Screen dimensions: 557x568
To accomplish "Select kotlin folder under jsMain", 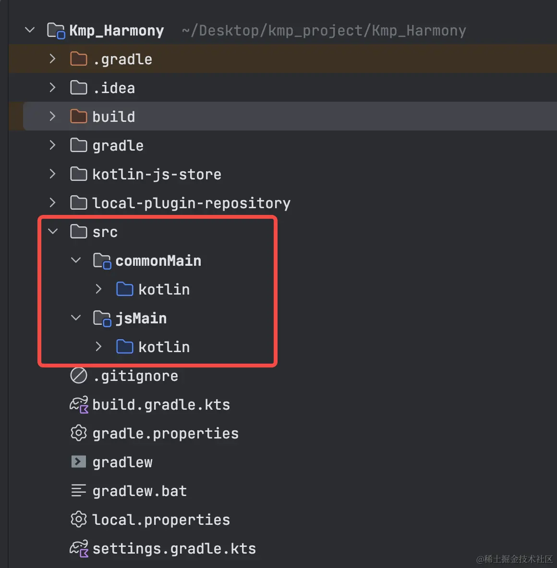I will pyautogui.click(x=164, y=347).
